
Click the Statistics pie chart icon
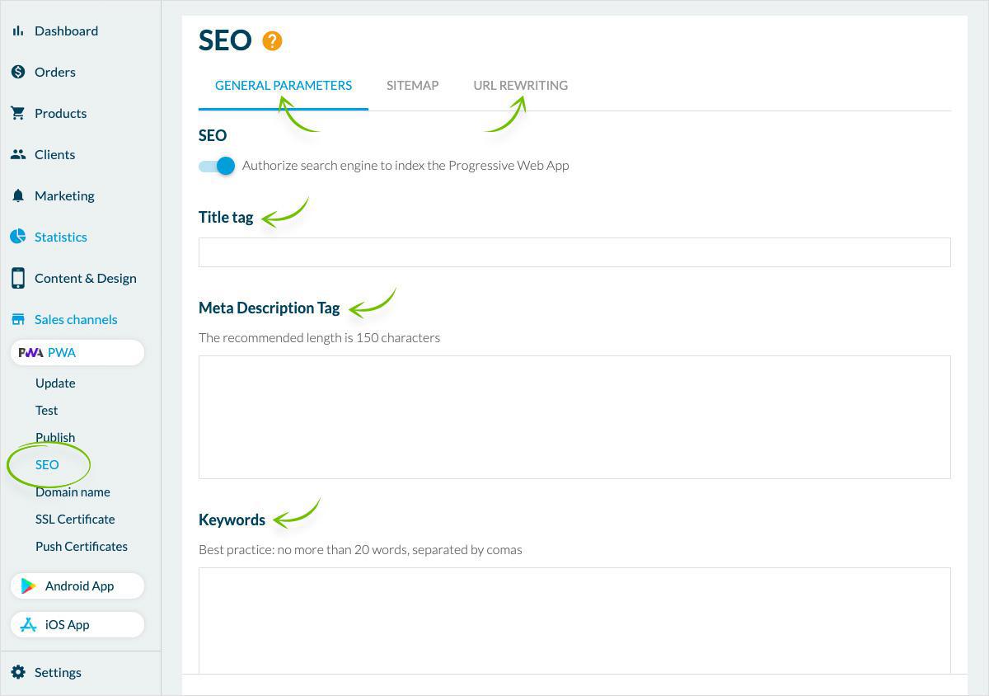[x=18, y=237]
